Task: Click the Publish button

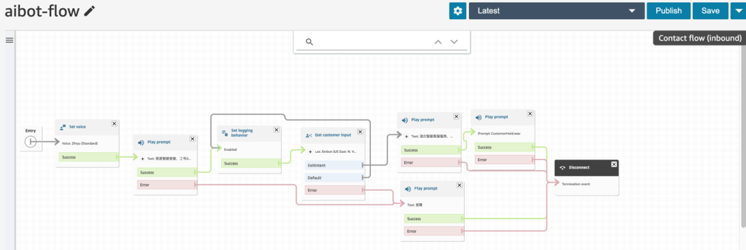Action: tap(669, 11)
